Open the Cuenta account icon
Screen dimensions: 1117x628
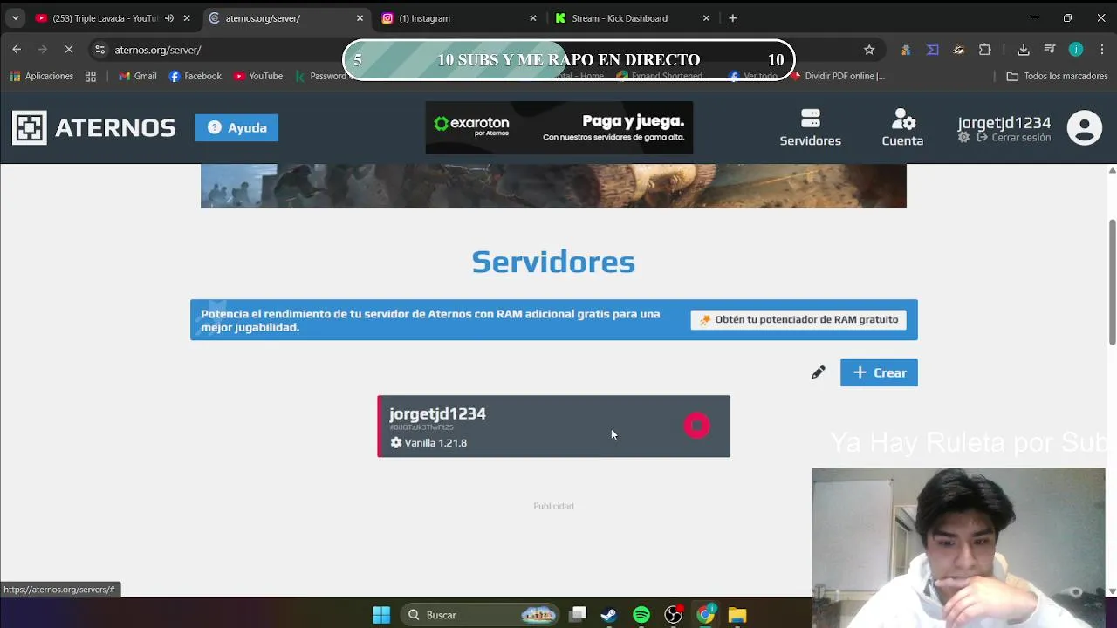point(902,127)
